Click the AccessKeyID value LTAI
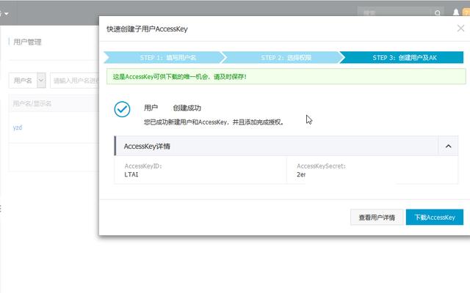The image size is (470, 293). 132,175
